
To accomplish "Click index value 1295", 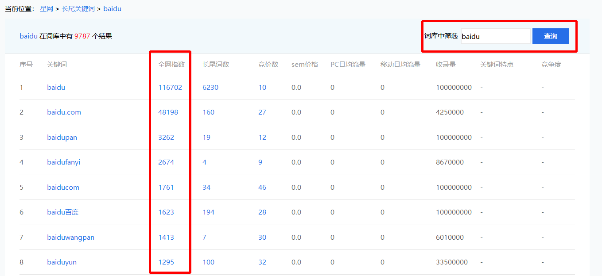I will tap(166, 262).
